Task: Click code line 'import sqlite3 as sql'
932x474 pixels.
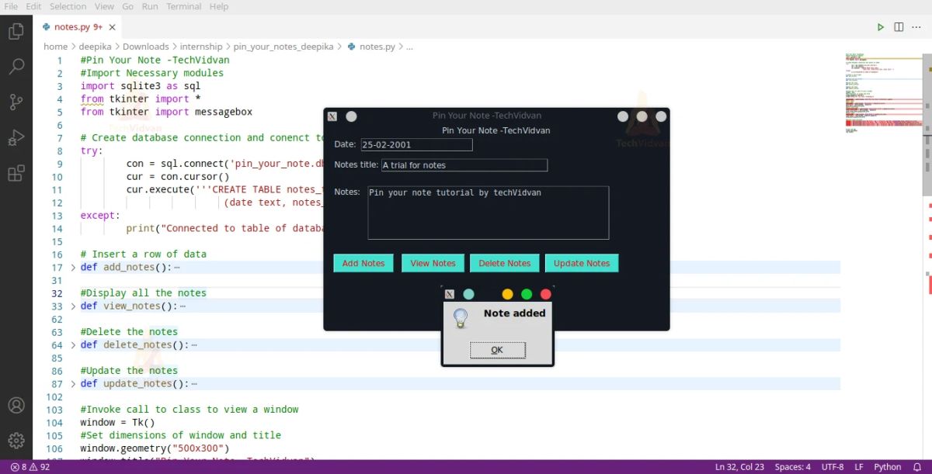Action: coord(140,86)
